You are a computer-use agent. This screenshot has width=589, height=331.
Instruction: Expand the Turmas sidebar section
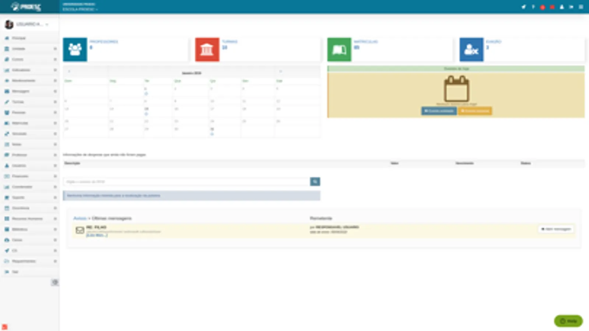click(x=29, y=102)
